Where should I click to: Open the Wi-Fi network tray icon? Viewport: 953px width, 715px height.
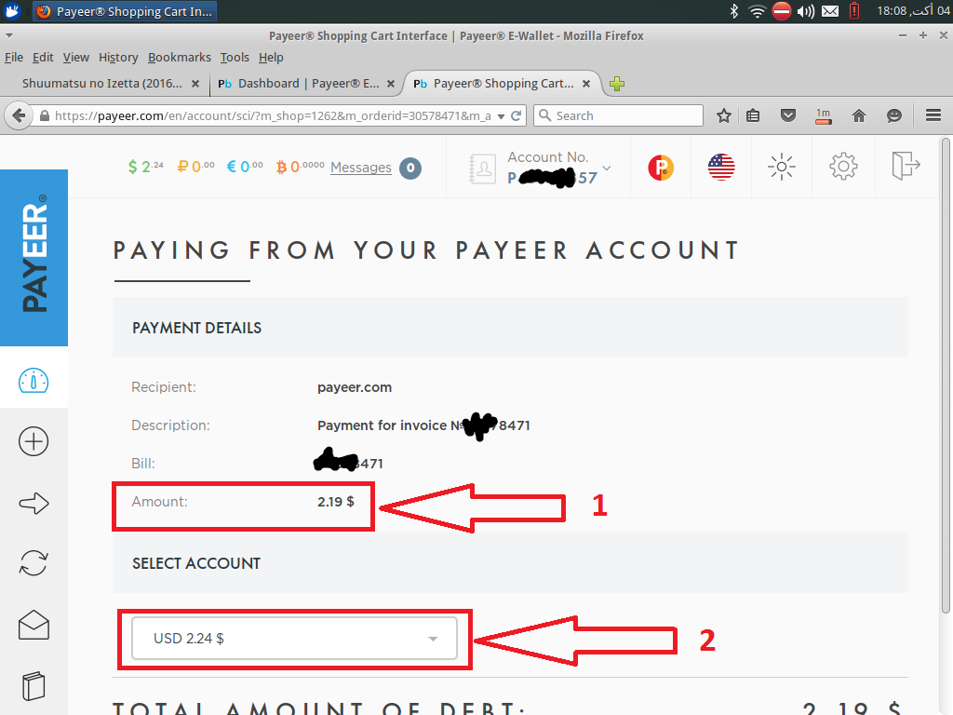coord(758,11)
